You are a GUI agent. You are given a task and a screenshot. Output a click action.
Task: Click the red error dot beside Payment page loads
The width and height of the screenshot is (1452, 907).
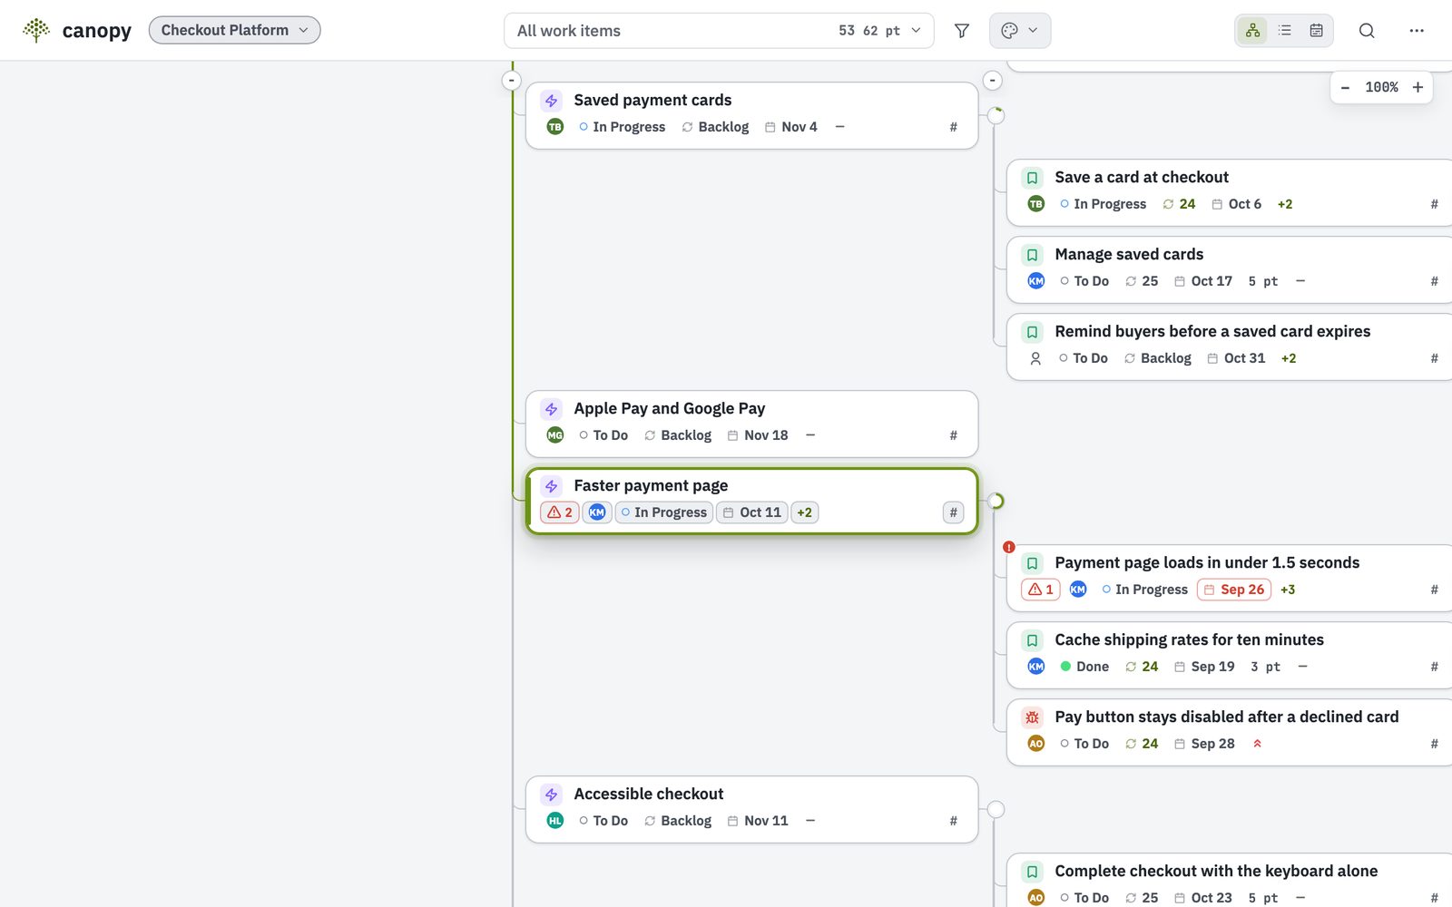[1008, 547]
